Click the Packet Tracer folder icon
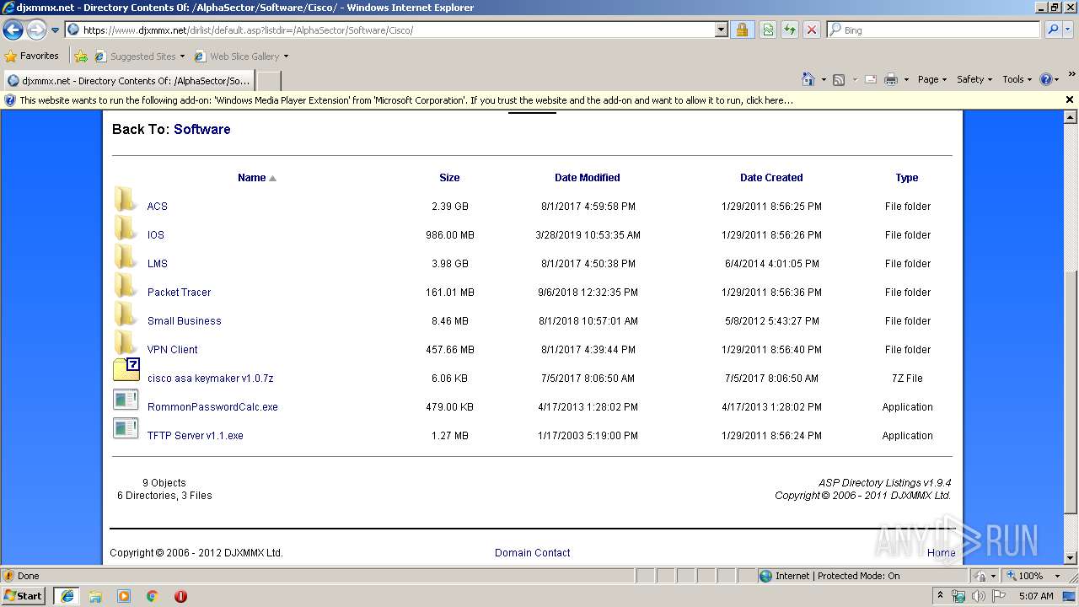 point(126,286)
